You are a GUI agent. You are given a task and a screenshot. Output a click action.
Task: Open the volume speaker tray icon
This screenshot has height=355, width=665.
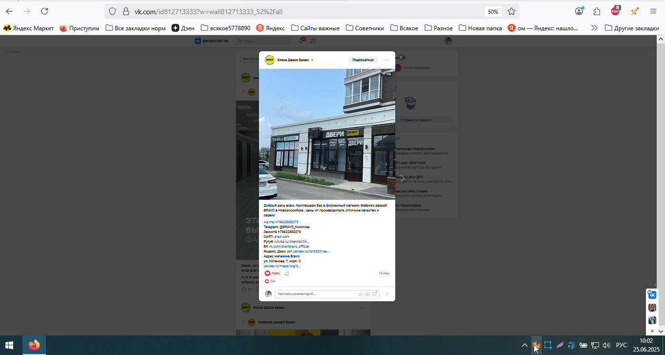606,345
